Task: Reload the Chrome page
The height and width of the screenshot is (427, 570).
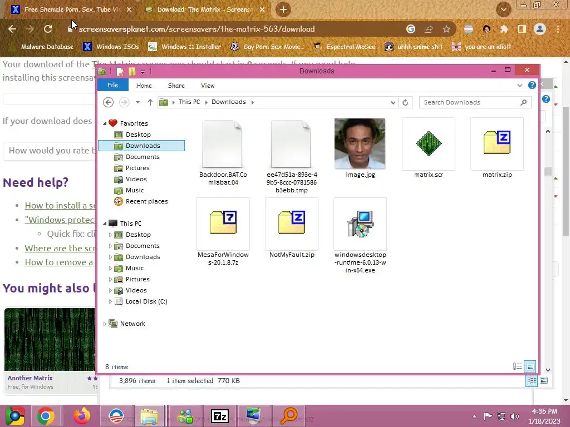Action: click(x=48, y=29)
